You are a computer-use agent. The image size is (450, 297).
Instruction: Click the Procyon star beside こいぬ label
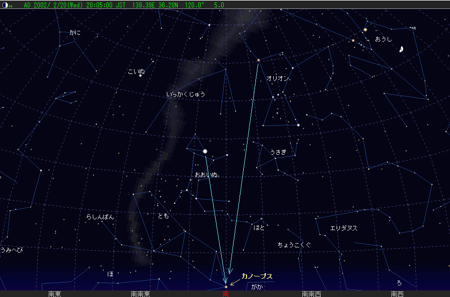pos(140,76)
